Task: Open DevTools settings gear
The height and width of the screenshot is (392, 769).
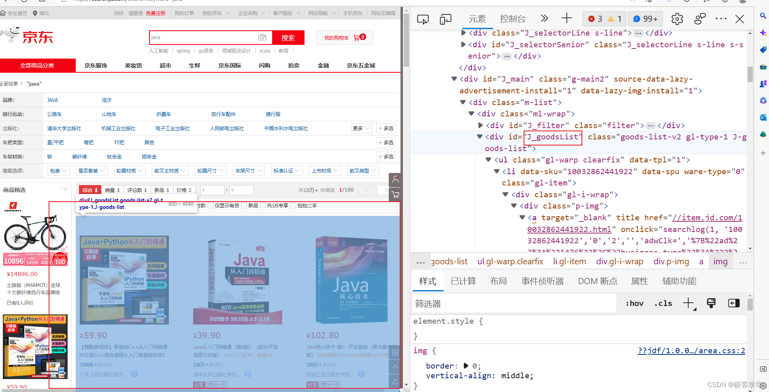Action: point(677,19)
